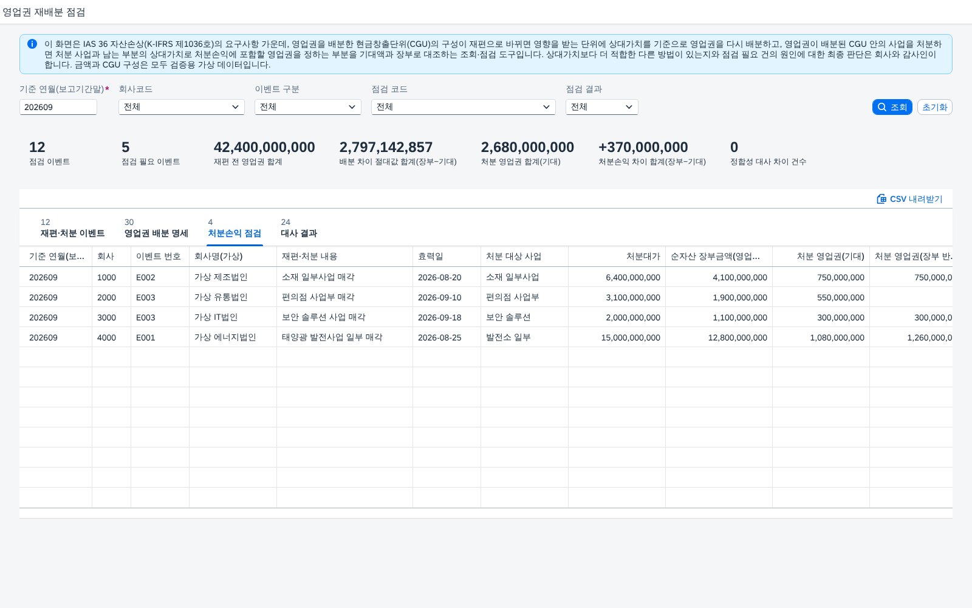
Task: Click the 태양광 발전사업 일부 매각 cell
Action: (x=344, y=337)
